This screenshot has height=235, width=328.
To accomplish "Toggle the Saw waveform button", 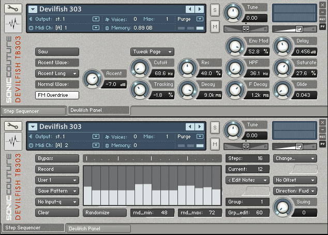I will 57,52.
